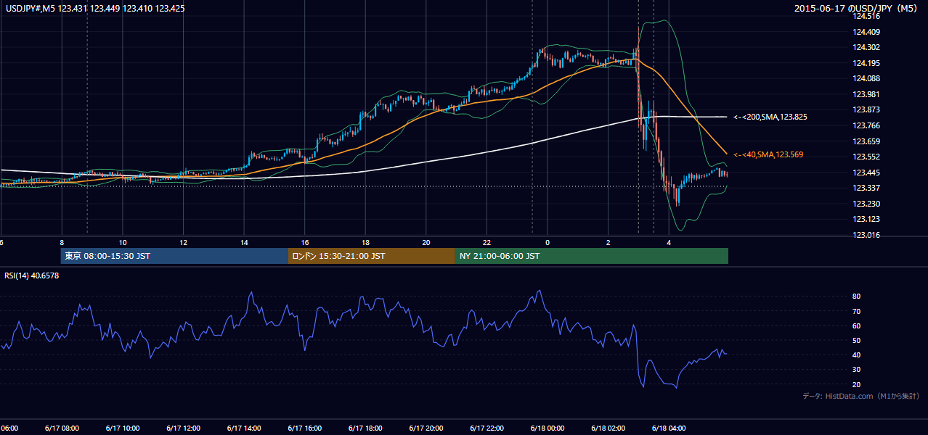Click price scale value 123.766

click(866, 125)
